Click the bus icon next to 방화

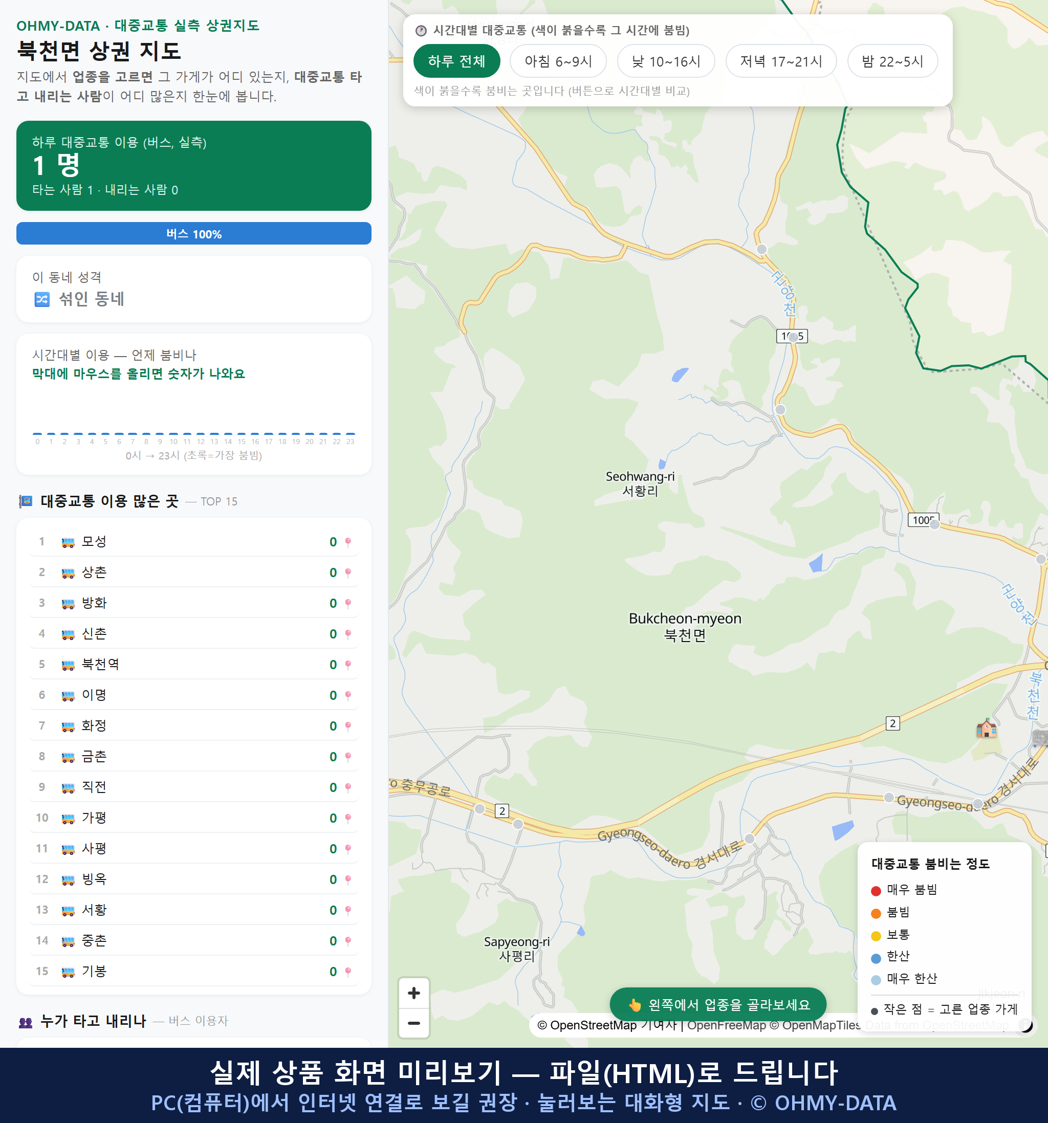tap(68, 604)
